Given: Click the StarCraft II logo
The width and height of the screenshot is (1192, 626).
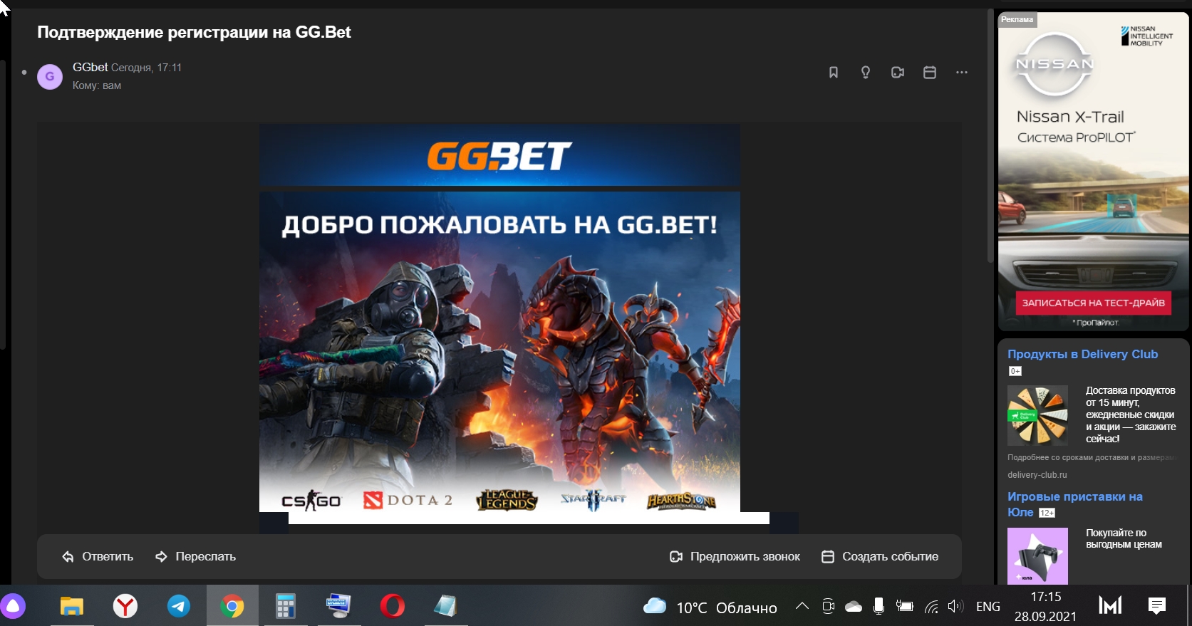Looking at the screenshot, I should (594, 500).
